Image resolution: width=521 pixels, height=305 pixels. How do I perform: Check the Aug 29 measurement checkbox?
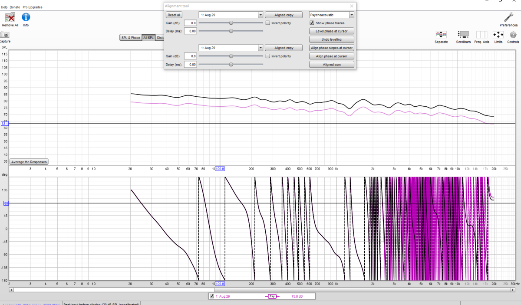[x=211, y=296]
